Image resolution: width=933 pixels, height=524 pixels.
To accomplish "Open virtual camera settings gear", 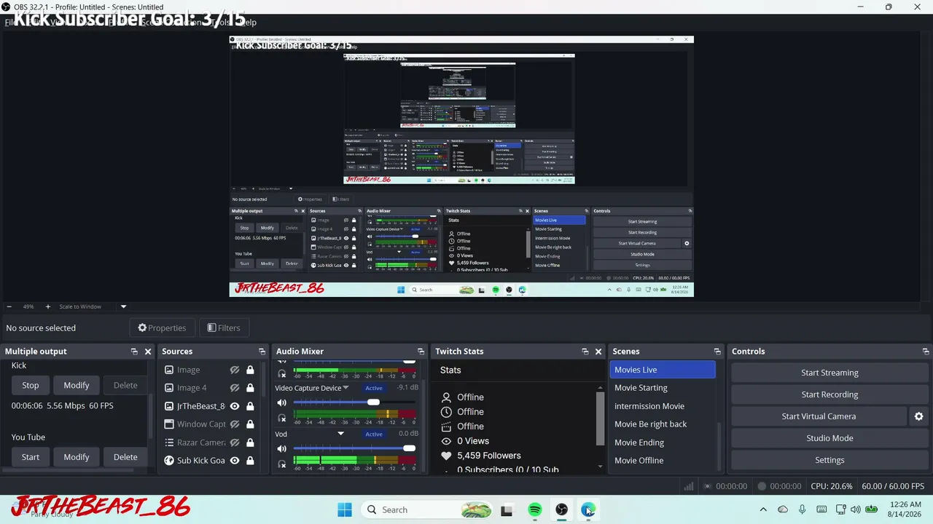I will pyautogui.click(x=918, y=416).
